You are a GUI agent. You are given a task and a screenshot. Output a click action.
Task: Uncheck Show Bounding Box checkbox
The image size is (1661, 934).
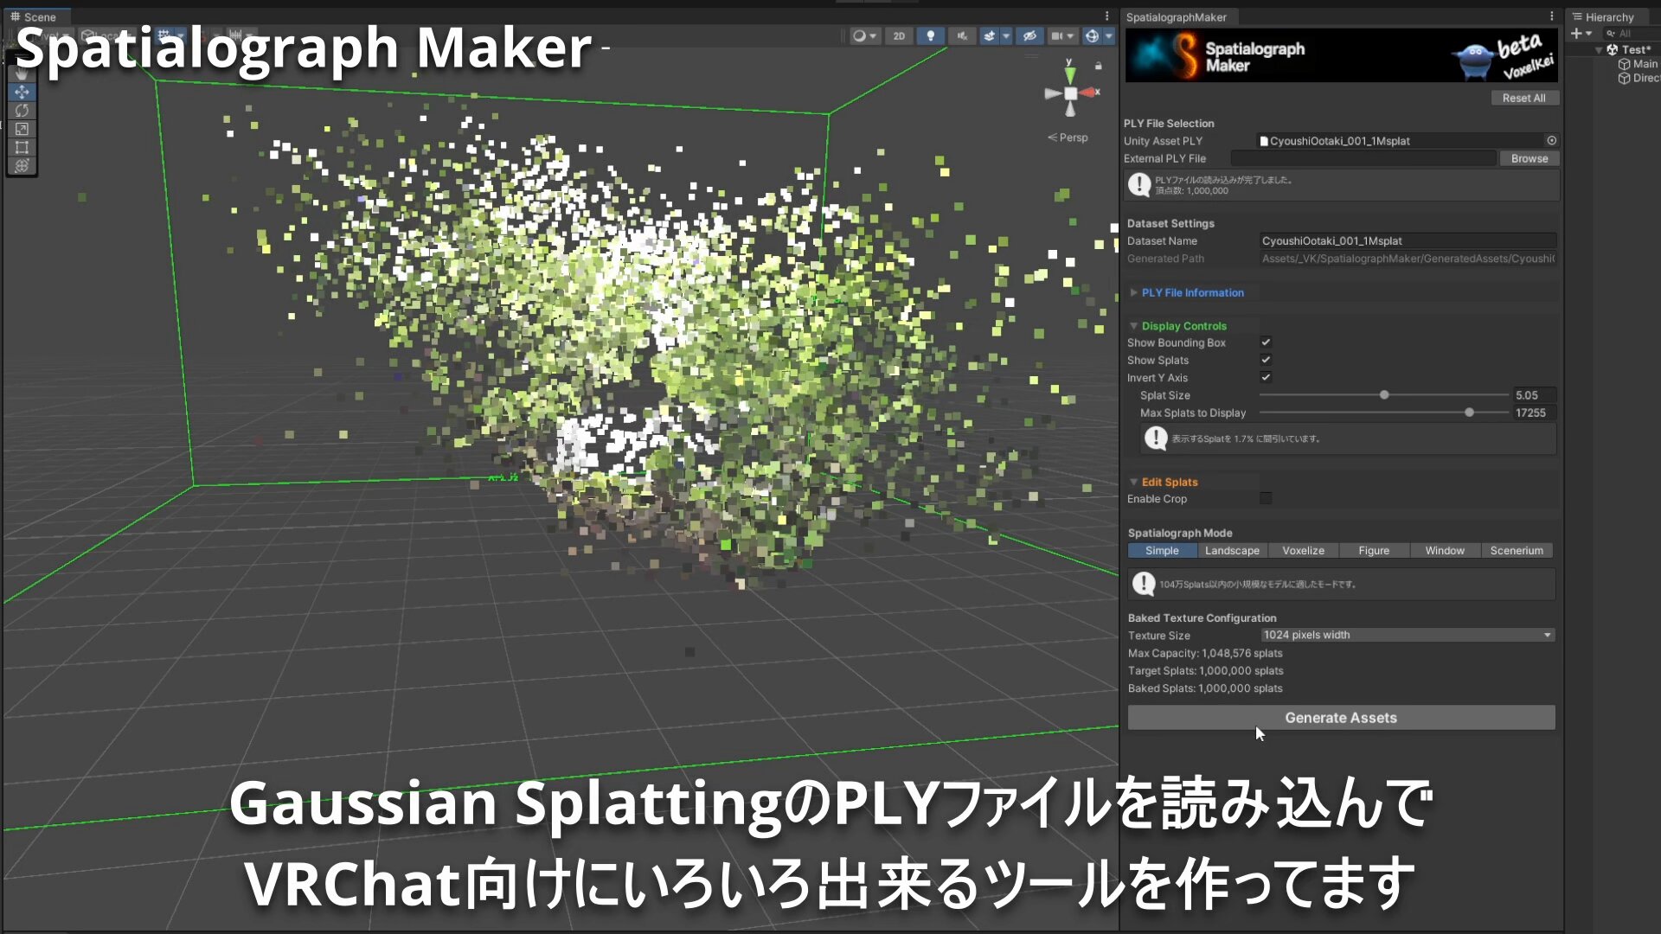[1266, 342]
